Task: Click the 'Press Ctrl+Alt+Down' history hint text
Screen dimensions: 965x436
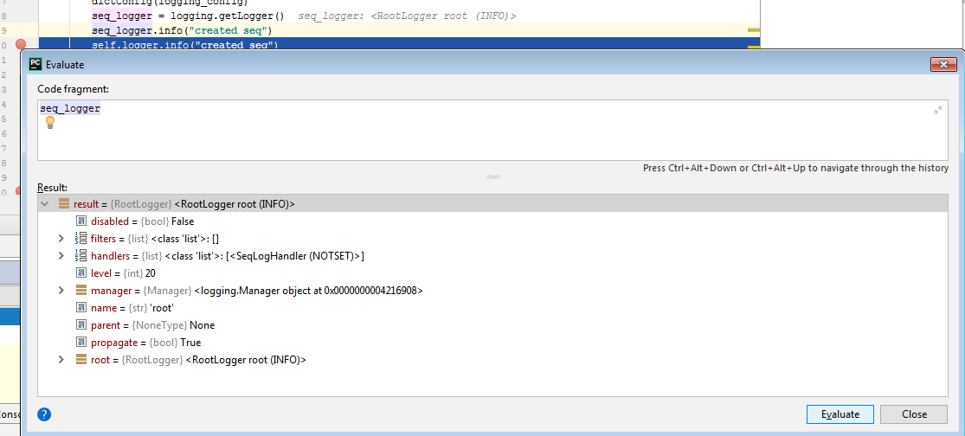Action: pyautogui.click(x=795, y=168)
